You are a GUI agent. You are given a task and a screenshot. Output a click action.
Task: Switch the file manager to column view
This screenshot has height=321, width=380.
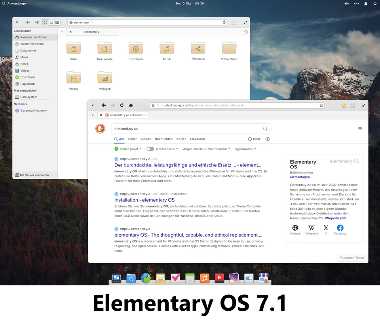pyautogui.click(x=57, y=23)
